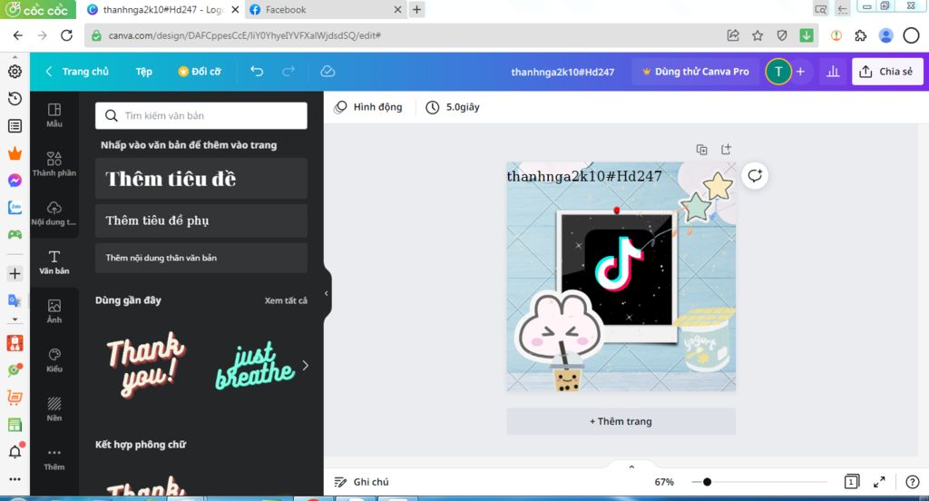Change the 5.0giây page duration
Image resolution: width=929 pixels, height=501 pixels.
[454, 107]
